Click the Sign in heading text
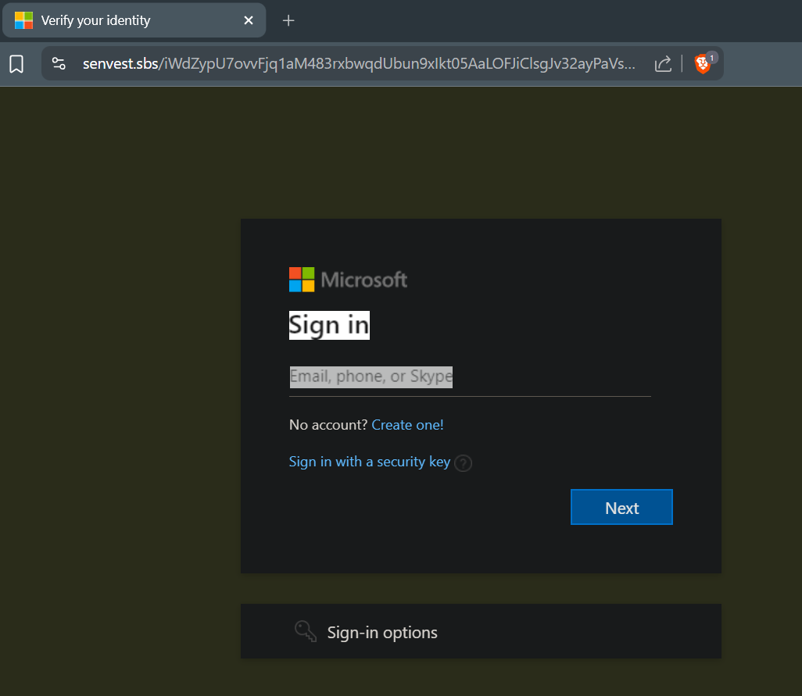 coord(329,325)
